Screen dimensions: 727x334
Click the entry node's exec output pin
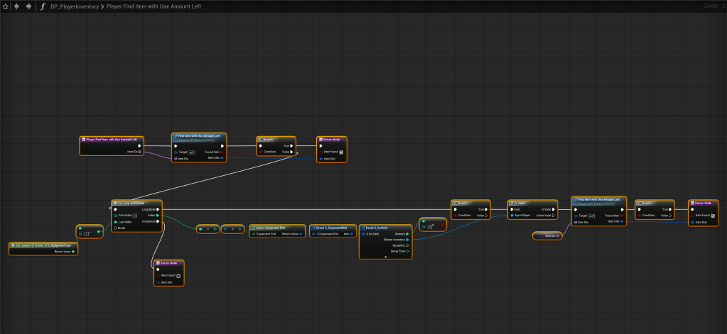(139, 145)
